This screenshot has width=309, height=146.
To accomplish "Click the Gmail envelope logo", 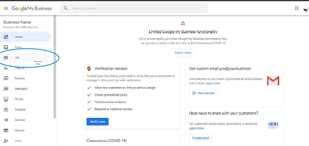I will (273, 81).
